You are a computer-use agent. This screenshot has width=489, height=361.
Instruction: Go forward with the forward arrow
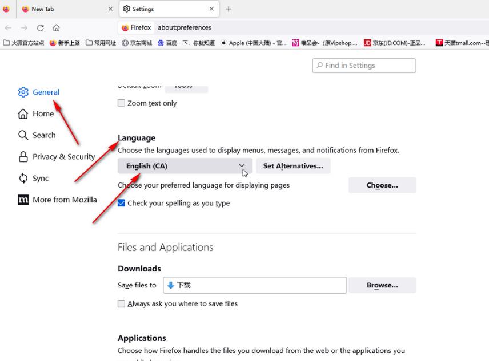25,28
